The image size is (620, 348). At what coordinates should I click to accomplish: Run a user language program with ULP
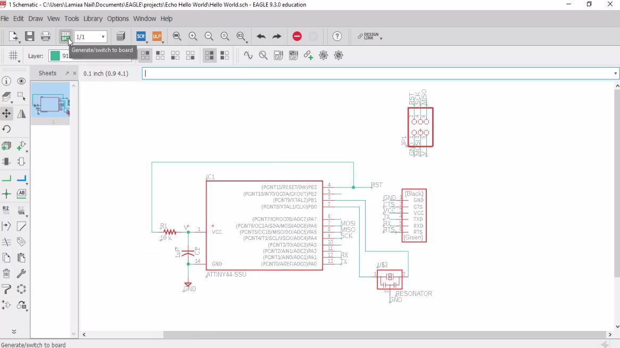tap(157, 36)
